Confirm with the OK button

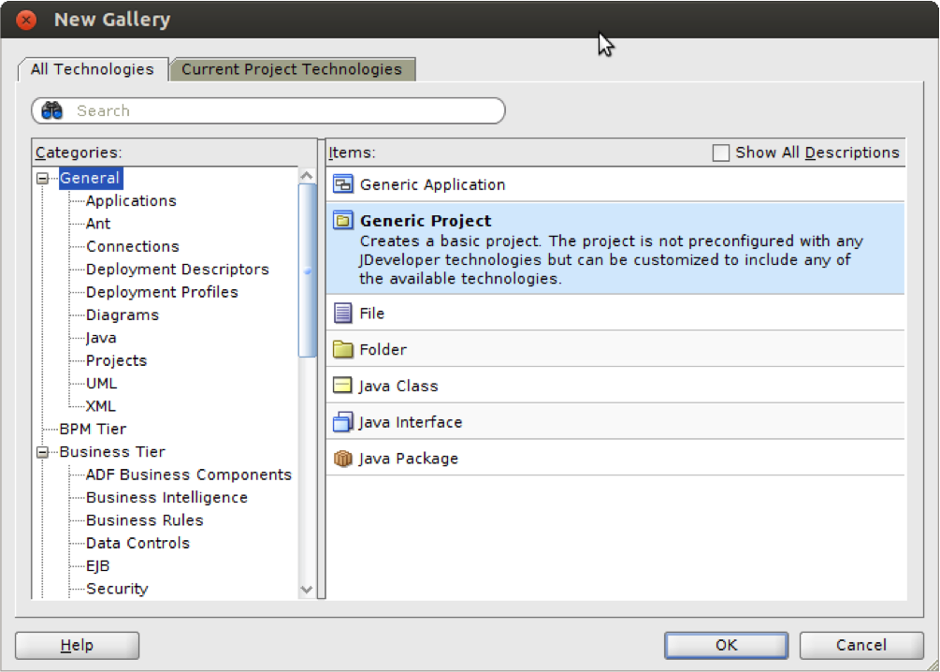727,646
